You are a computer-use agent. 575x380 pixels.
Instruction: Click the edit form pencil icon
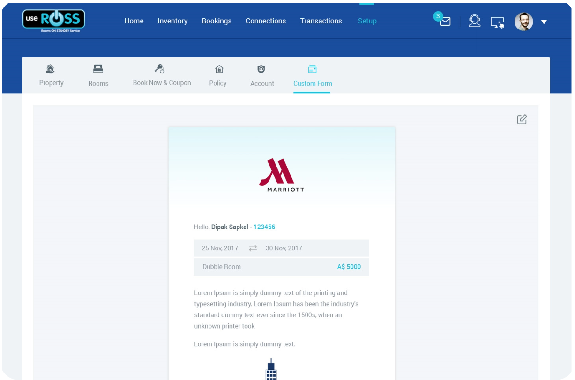point(522,119)
